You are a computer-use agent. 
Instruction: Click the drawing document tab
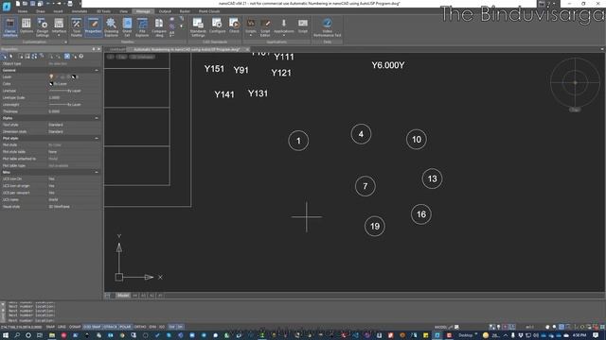coord(187,49)
